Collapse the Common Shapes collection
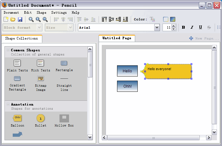Screen dimensions: 222x146 [8, 50]
